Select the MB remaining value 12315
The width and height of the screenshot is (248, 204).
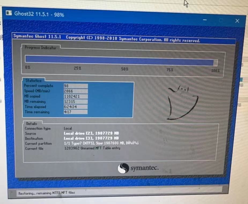click(76, 101)
